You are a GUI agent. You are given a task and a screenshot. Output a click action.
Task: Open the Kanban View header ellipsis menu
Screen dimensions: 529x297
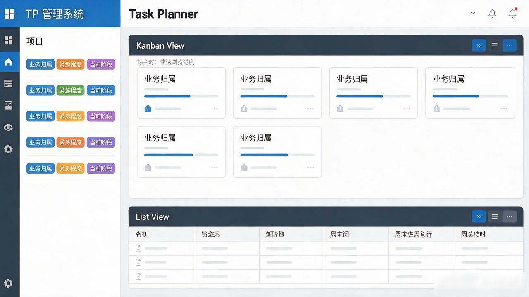click(x=509, y=45)
